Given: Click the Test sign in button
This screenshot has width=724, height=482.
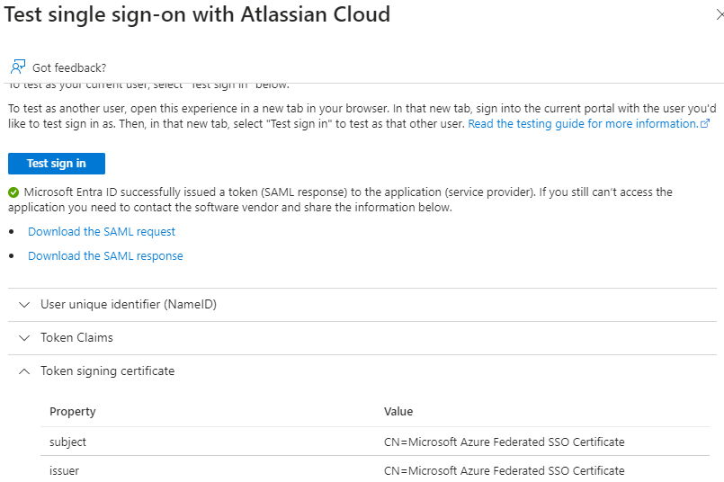Looking at the screenshot, I should [x=57, y=164].
